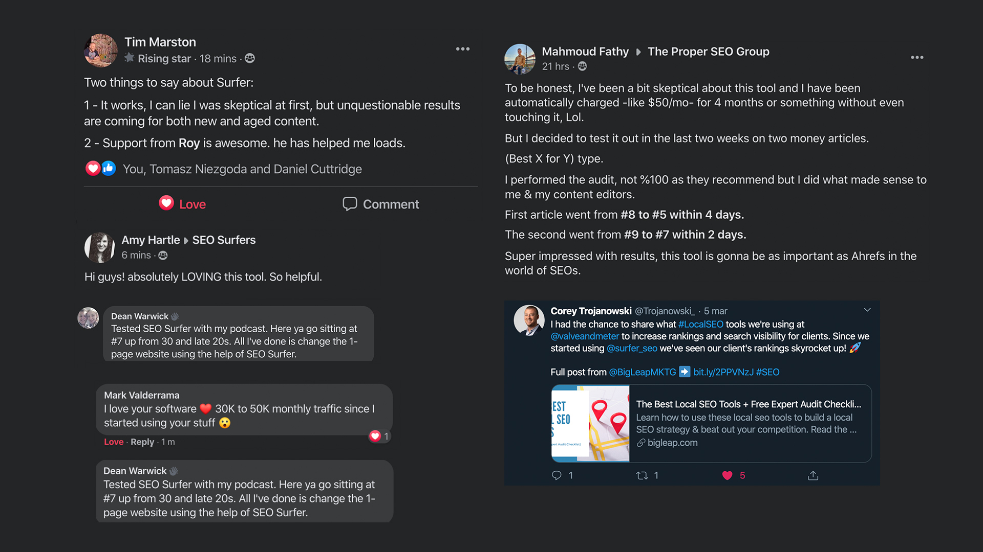983x552 pixels.
Task: Click reaction icons under Tim Marston's post
Action: point(101,168)
